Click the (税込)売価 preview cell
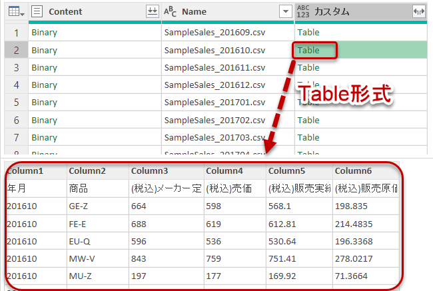Image resolution: width=433 pixels, height=291 pixels. pyautogui.click(x=235, y=188)
